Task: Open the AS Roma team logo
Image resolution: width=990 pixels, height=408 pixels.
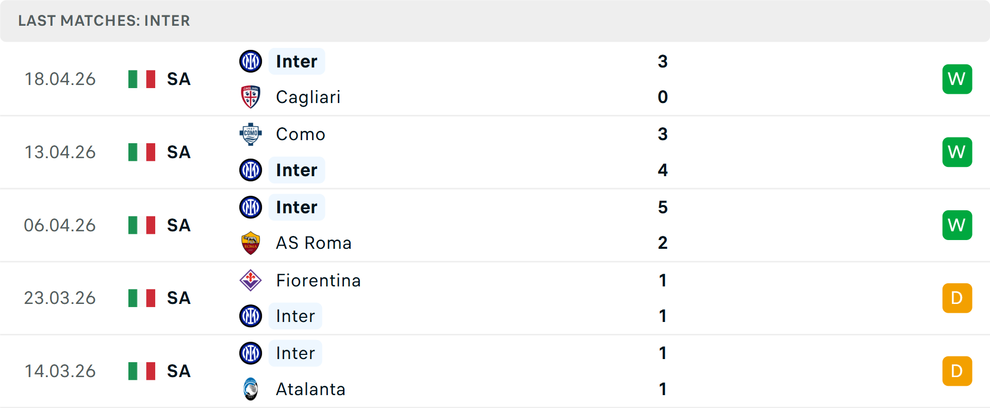Action: pyautogui.click(x=251, y=243)
